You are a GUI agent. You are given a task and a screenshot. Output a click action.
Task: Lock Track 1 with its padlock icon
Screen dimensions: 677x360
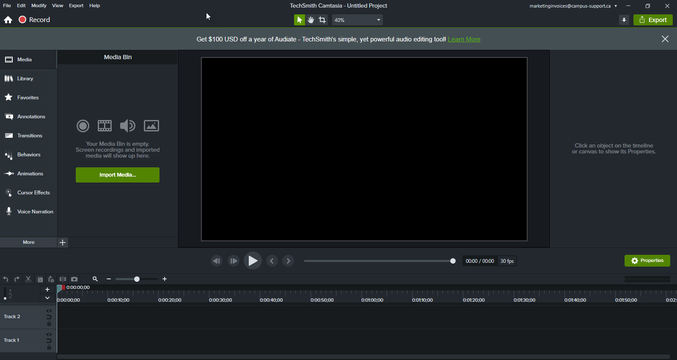[49, 348]
